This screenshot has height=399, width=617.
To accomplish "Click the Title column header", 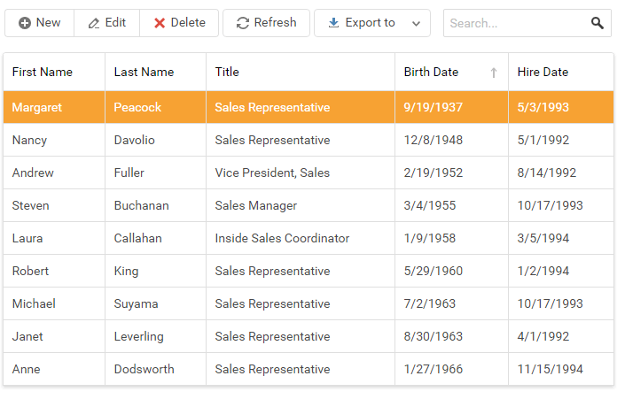I will (227, 72).
